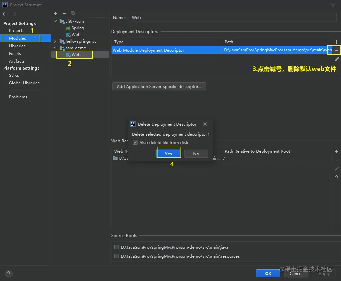Go back with the left arrow icon
This screenshot has width=341, height=281.
(5, 14)
